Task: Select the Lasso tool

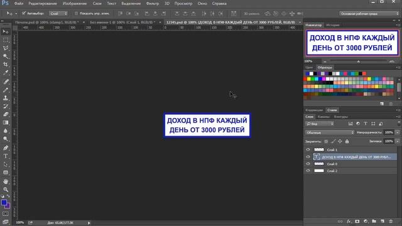Action: click(x=6, y=48)
